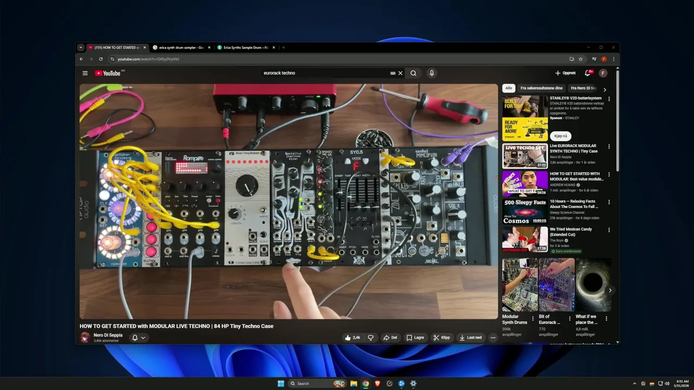
Task: Click the Opprett create button
Action: [566, 73]
